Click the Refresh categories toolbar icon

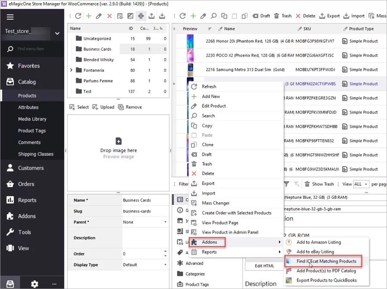click(x=77, y=16)
